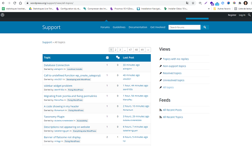Go to the browser home icon

point(20,3)
